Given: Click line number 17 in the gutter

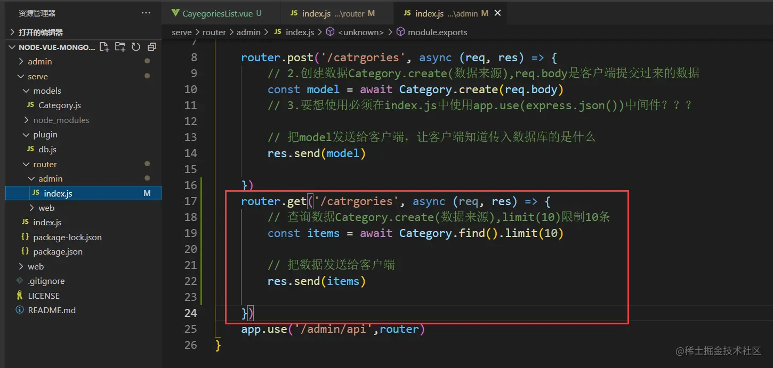Looking at the screenshot, I should (190, 201).
